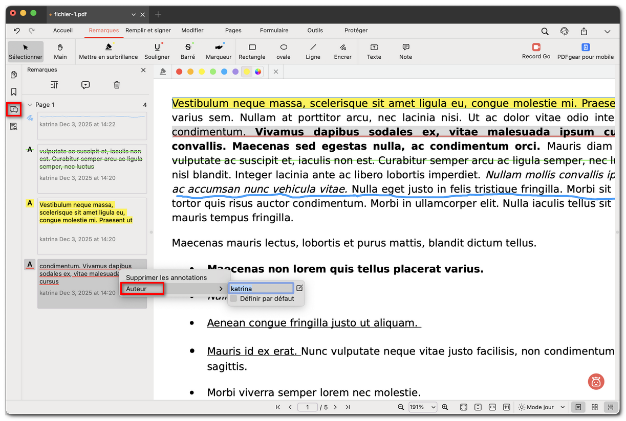Enable the Définir par défaut option

(233, 297)
